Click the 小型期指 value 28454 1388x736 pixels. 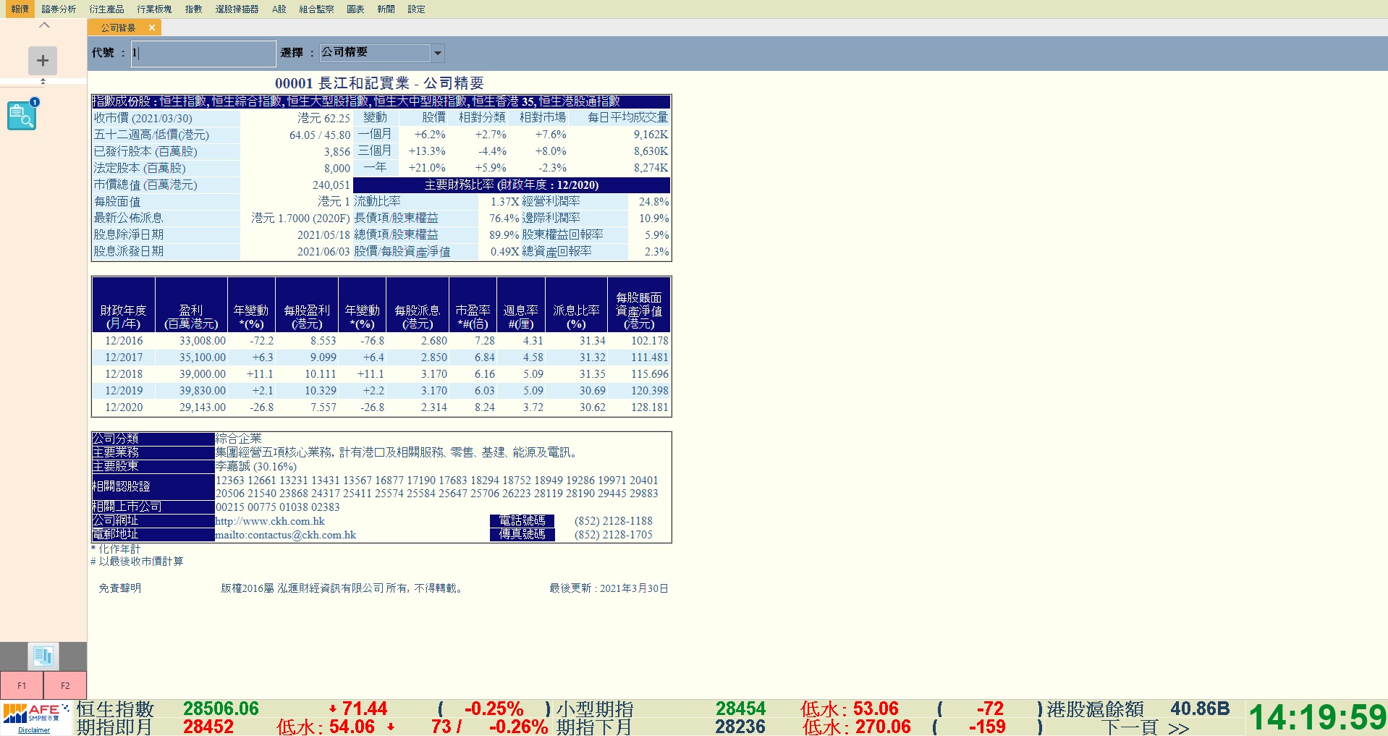[740, 708]
